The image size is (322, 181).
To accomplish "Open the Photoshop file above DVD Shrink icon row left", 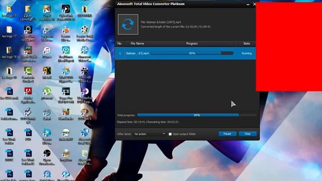I will click(9, 94).
